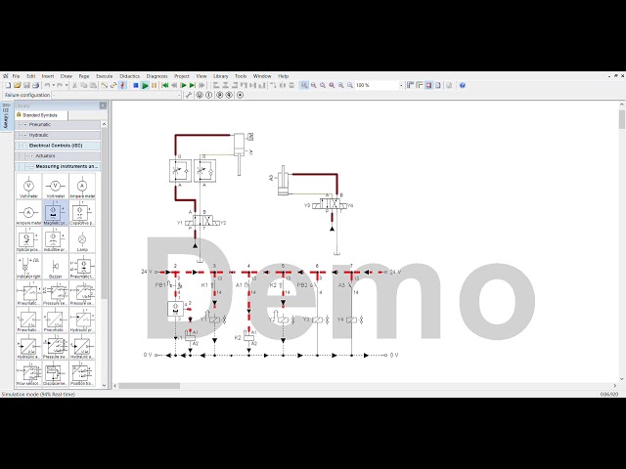Open the zoom level 100 % dropdown
This screenshot has width=626, height=469.
(x=401, y=85)
